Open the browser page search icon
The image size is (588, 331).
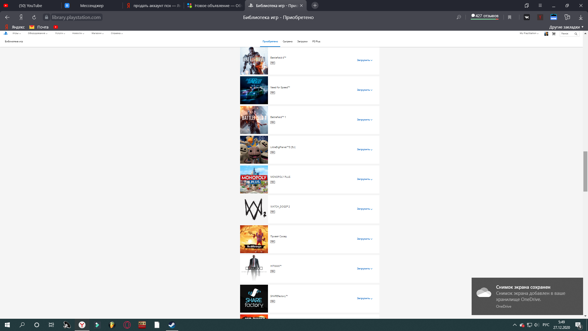(x=459, y=17)
